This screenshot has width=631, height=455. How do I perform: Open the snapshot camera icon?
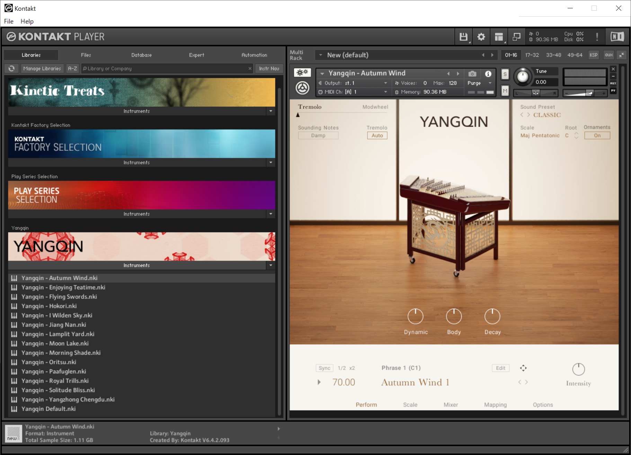[472, 74]
